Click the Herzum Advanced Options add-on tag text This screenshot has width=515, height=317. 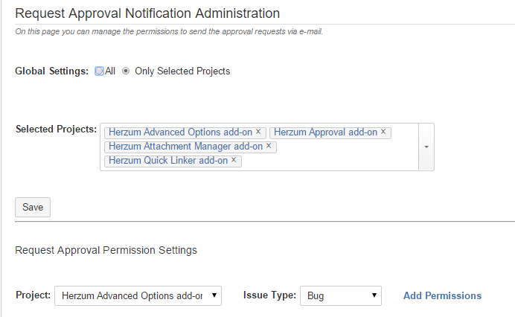(x=181, y=132)
